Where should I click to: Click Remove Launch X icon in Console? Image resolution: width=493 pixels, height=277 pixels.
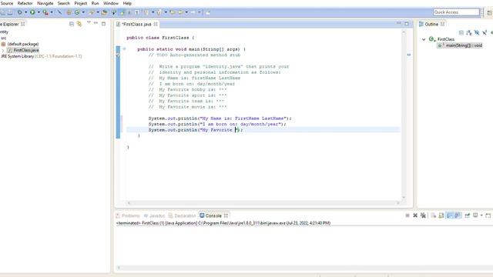[x=415, y=215]
